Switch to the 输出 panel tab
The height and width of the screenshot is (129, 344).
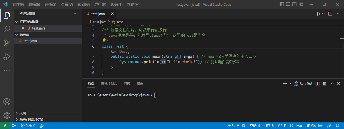click(x=140, y=84)
